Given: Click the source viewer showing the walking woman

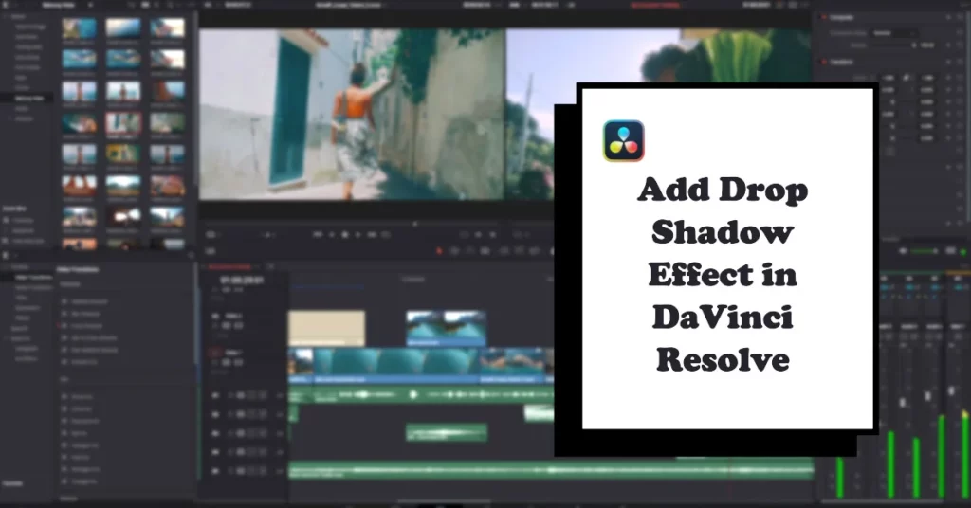Looking at the screenshot, I should [352, 115].
